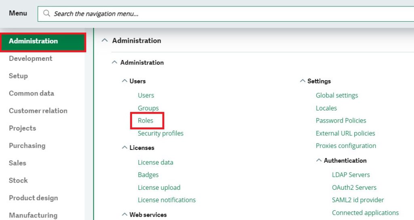This screenshot has width=414, height=220.
Task: Select Development in the sidebar menu
Action: [x=31, y=58]
